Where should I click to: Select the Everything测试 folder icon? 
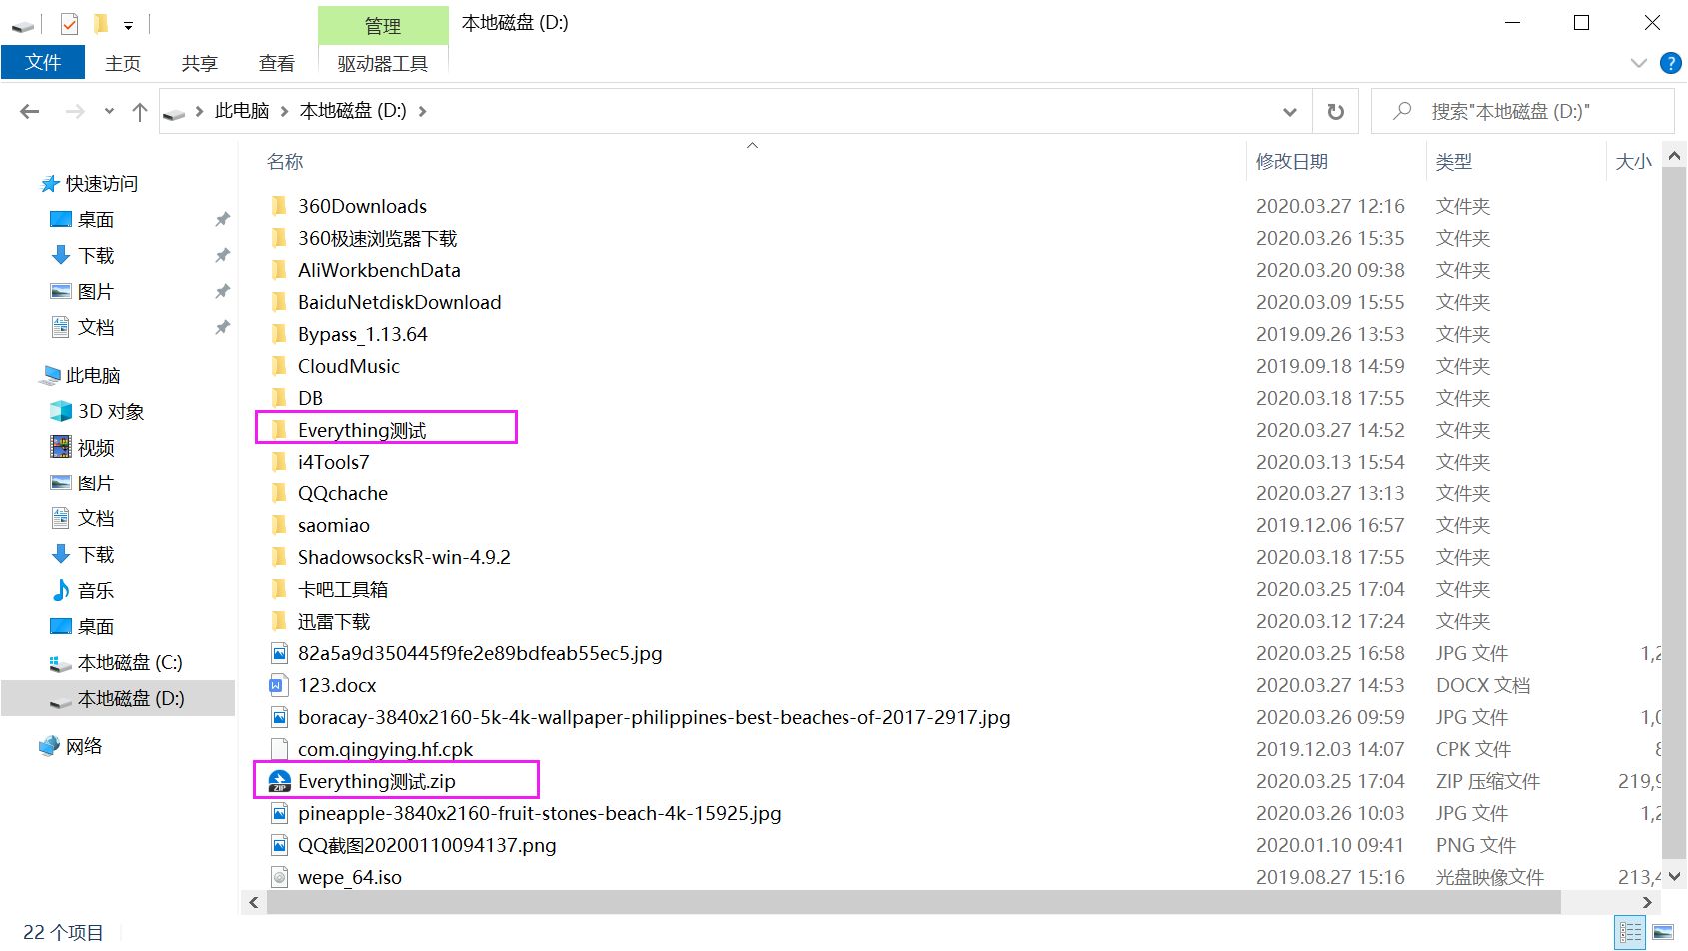click(279, 430)
